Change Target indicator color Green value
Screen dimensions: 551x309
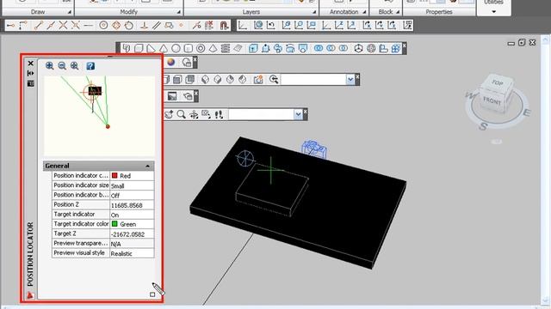[132, 224]
